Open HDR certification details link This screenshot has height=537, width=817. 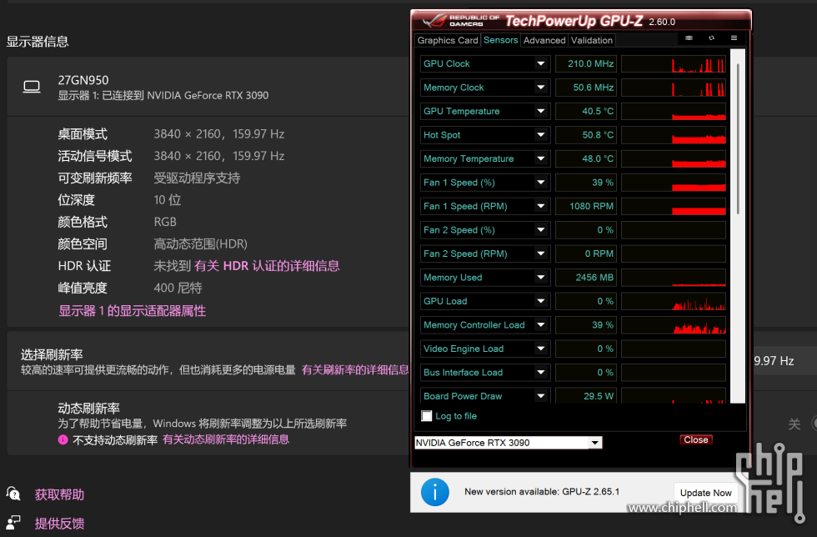click(x=267, y=266)
